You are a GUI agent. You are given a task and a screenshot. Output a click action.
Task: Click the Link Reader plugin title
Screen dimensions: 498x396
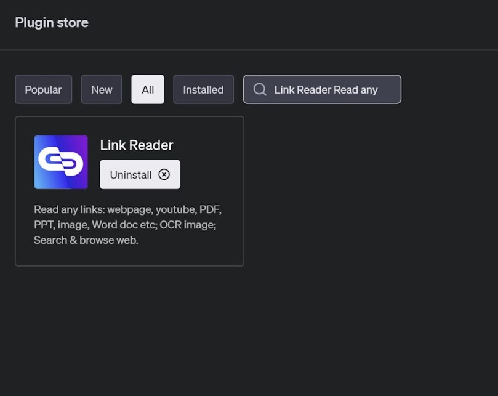[x=137, y=145]
